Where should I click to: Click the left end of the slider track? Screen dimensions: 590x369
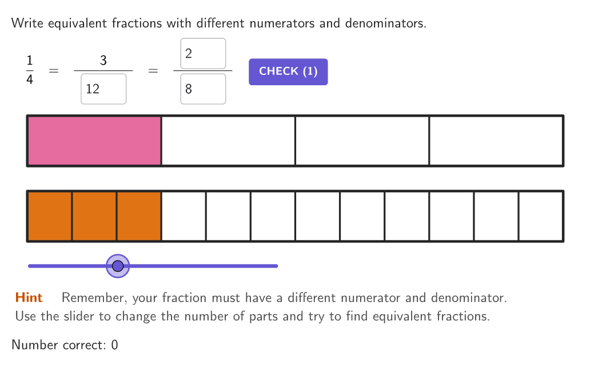coord(30,266)
